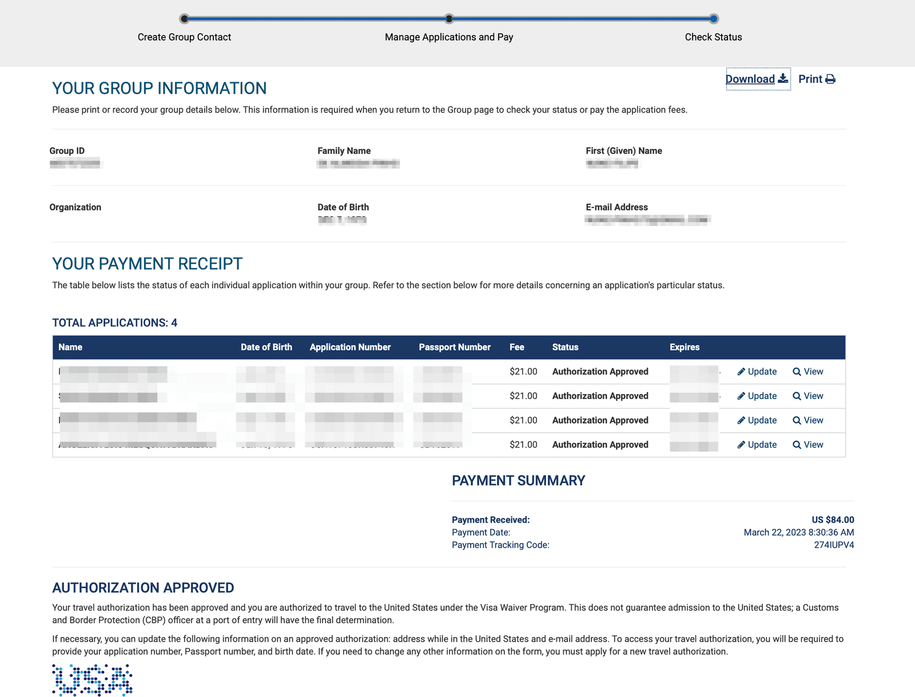Click the Application Number column header
The height and width of the screenshot is (697, 915).
click(x=350, y=347)
